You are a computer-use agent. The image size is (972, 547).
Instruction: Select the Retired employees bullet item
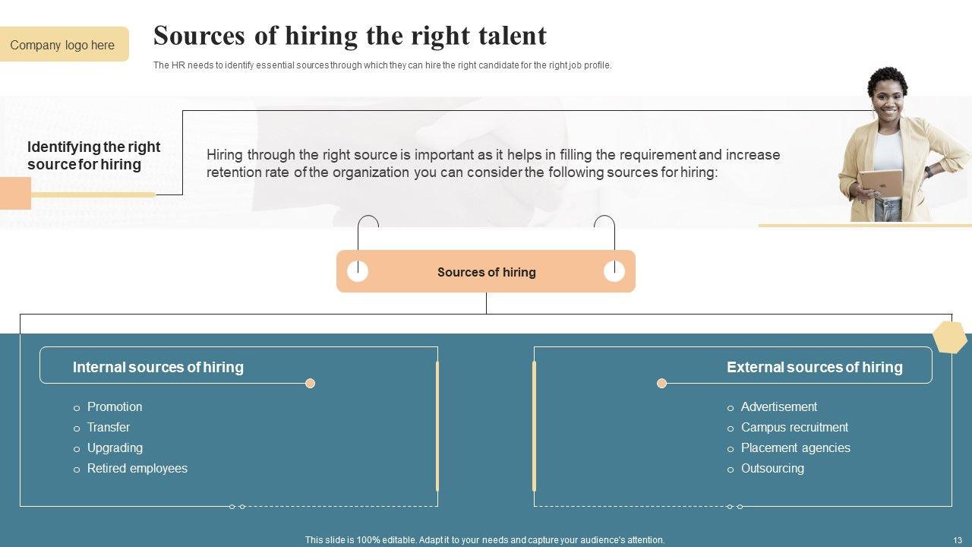click(x=137, y=469)
